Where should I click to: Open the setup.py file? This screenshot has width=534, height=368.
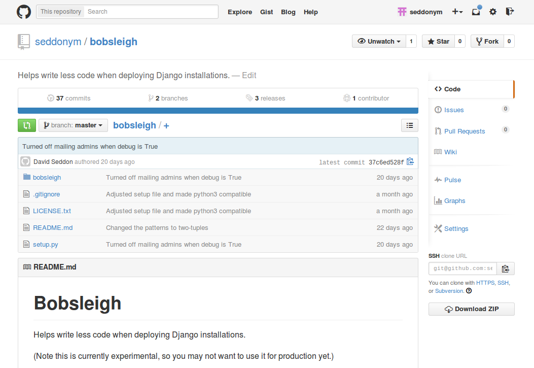click(45, 244)
